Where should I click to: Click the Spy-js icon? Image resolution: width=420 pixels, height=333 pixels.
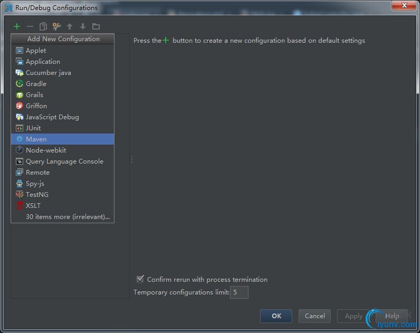tap(20, 184)
